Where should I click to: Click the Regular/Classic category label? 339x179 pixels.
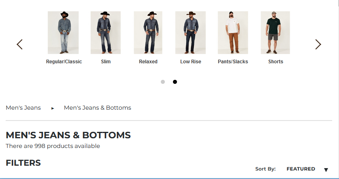pyautogui.click(x=64, y=62)
